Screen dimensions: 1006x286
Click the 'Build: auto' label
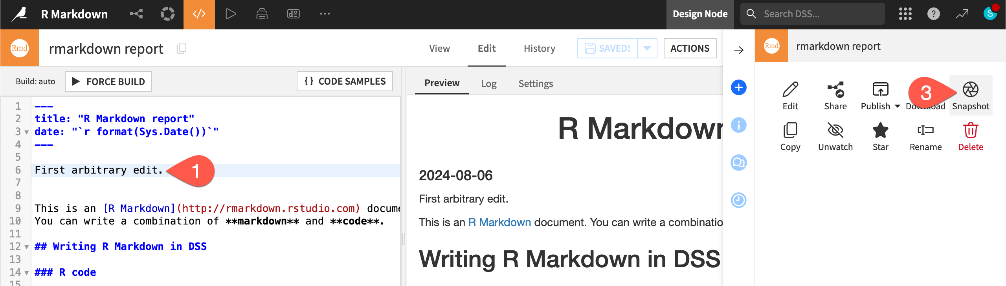pyautogui.click(x=35, y=81)
